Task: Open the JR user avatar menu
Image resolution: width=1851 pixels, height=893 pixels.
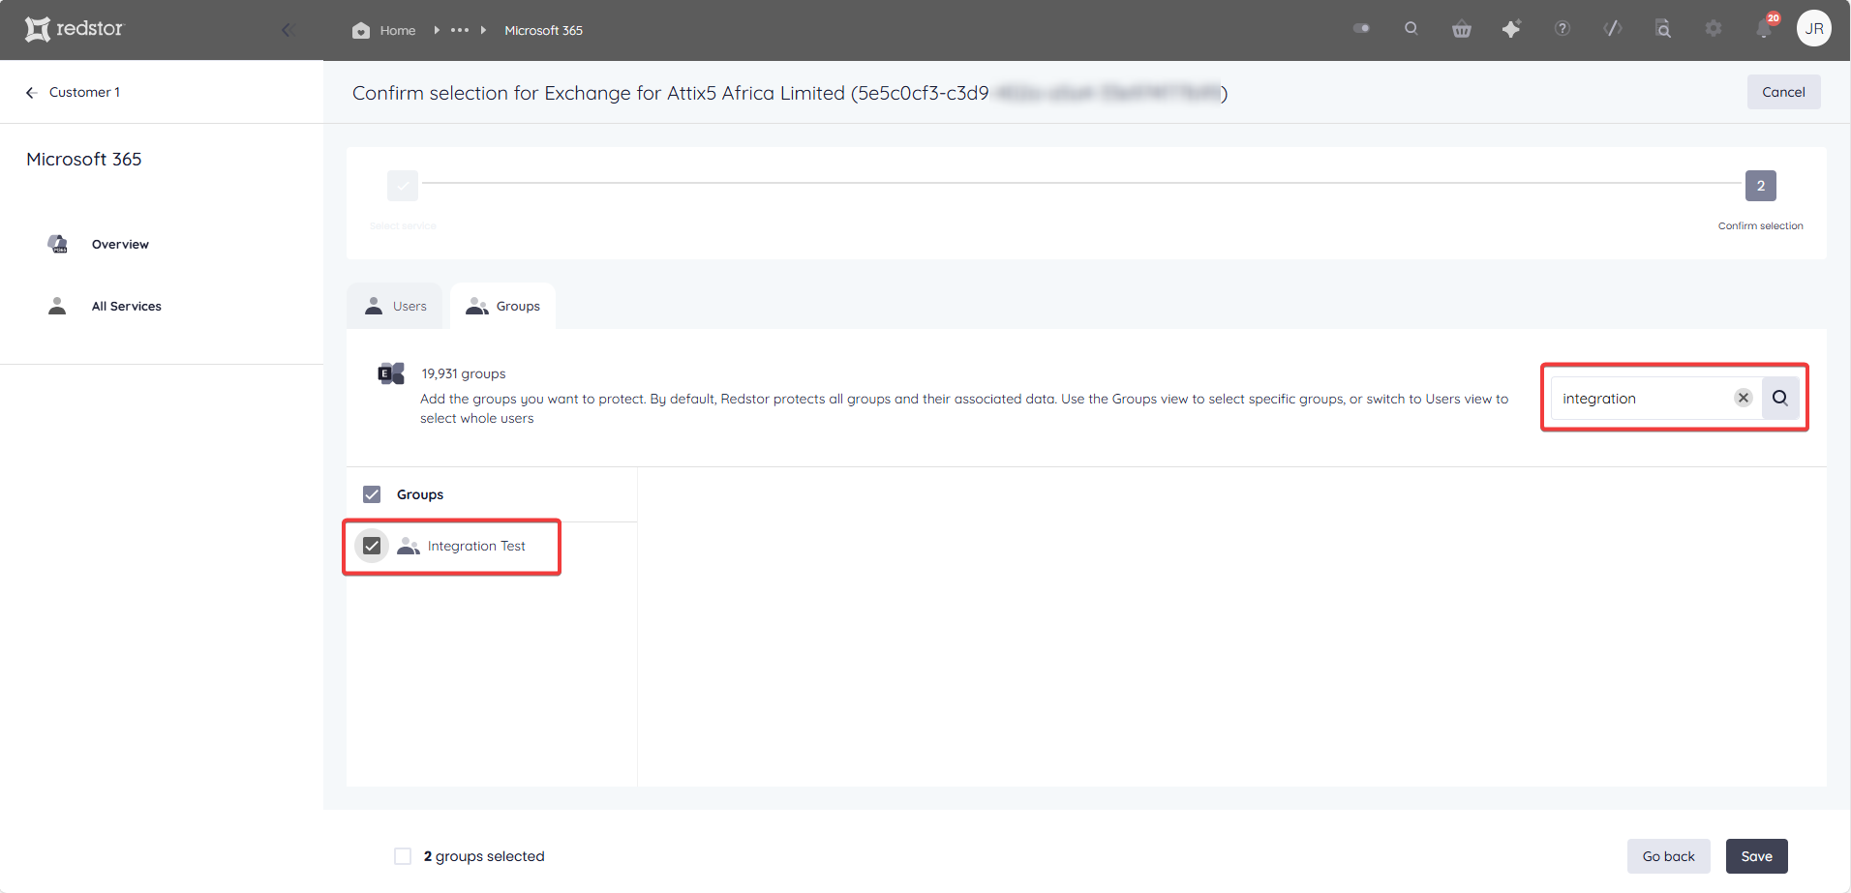Action: tap(1814, 29)
